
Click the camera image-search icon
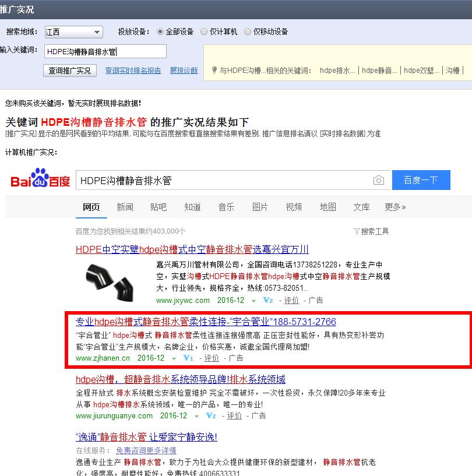[x=379, y=181]
